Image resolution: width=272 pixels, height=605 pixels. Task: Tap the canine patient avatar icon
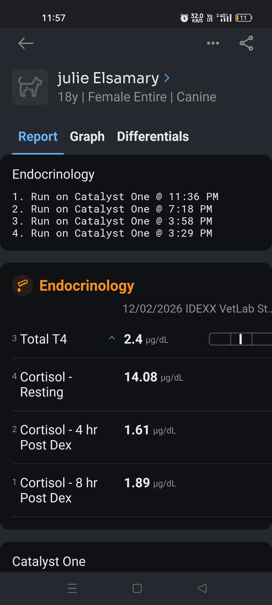tap(30, 87)
